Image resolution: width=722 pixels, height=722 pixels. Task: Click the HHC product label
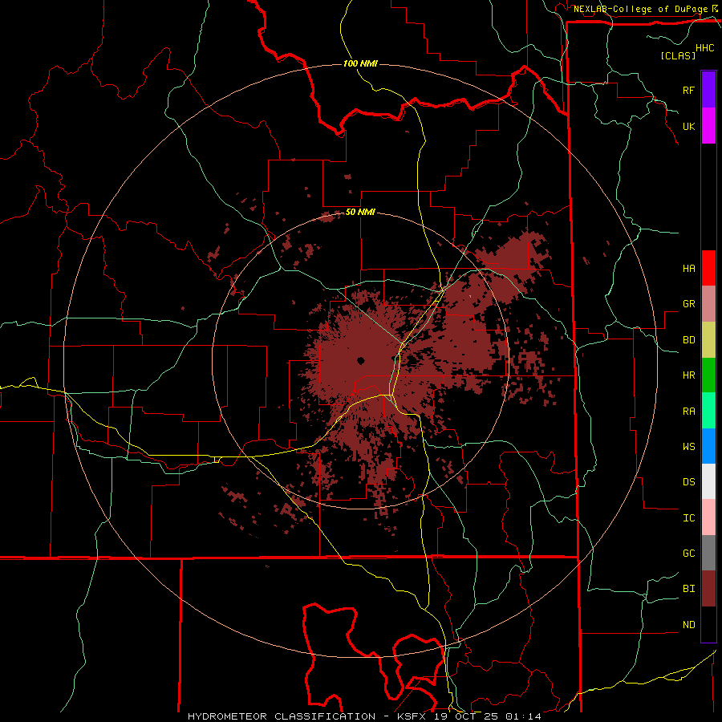(704, 48)
